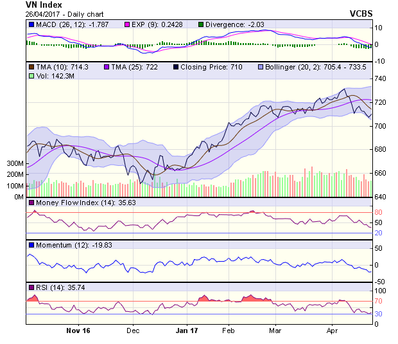Select the Momentum (12) legend swatch
Screen dimensions: 398x344
click(31, 245)
